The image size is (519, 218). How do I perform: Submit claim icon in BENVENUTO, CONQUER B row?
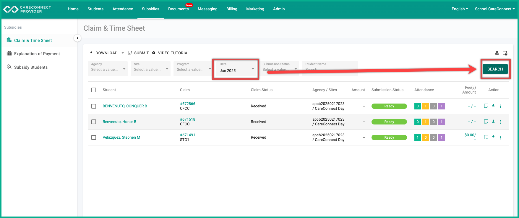[x=486, y=106]
